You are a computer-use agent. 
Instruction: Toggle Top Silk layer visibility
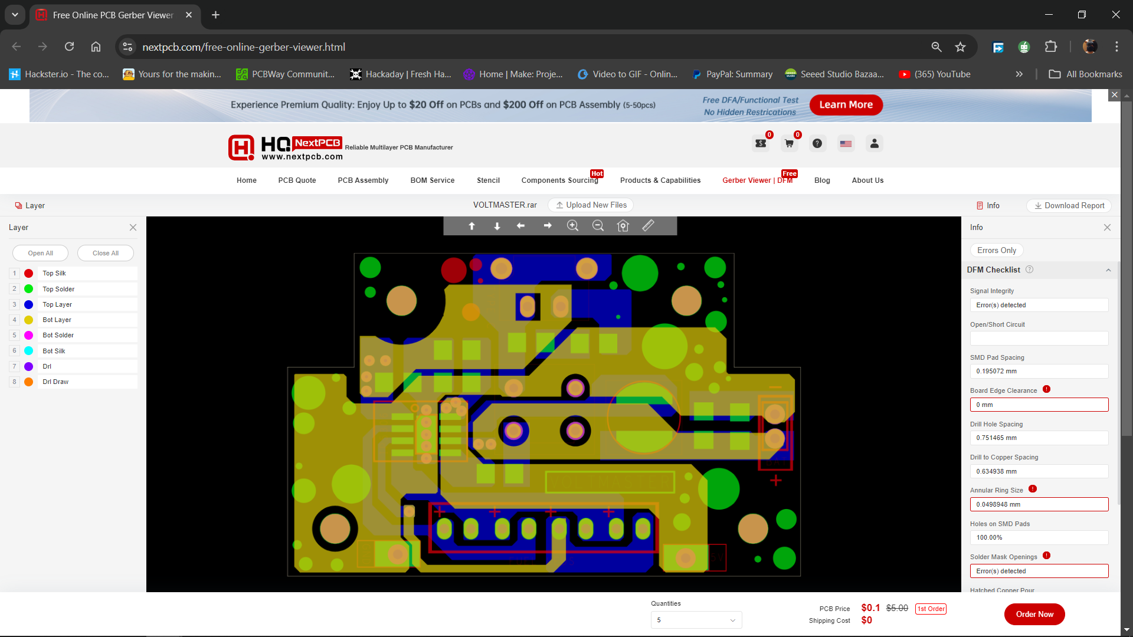[x=54, y=273]
